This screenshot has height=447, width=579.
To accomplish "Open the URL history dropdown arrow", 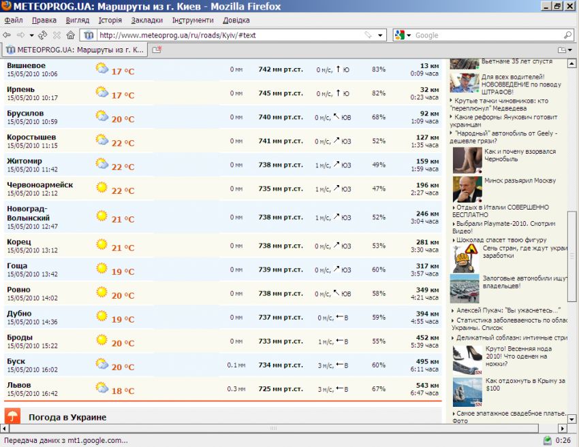I will coord(380,35).
